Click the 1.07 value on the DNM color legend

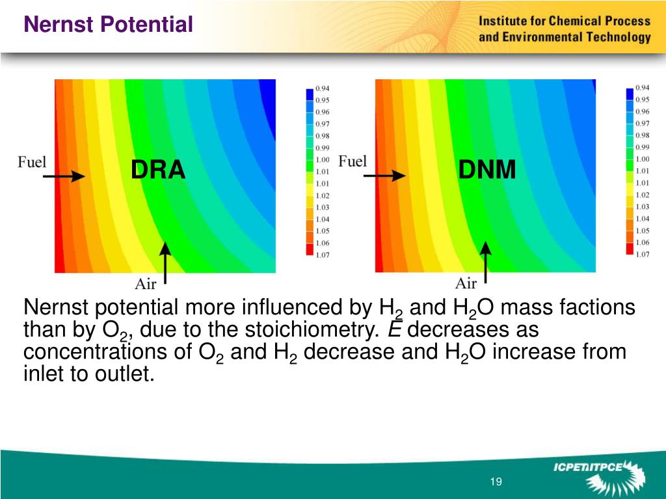coord(642,254)
